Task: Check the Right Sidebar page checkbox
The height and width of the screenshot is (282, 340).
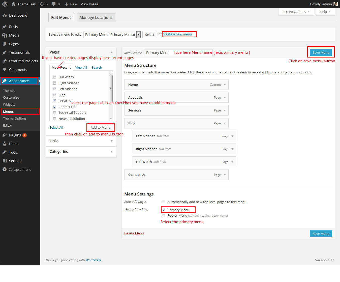Action: [x=54, y=83]
